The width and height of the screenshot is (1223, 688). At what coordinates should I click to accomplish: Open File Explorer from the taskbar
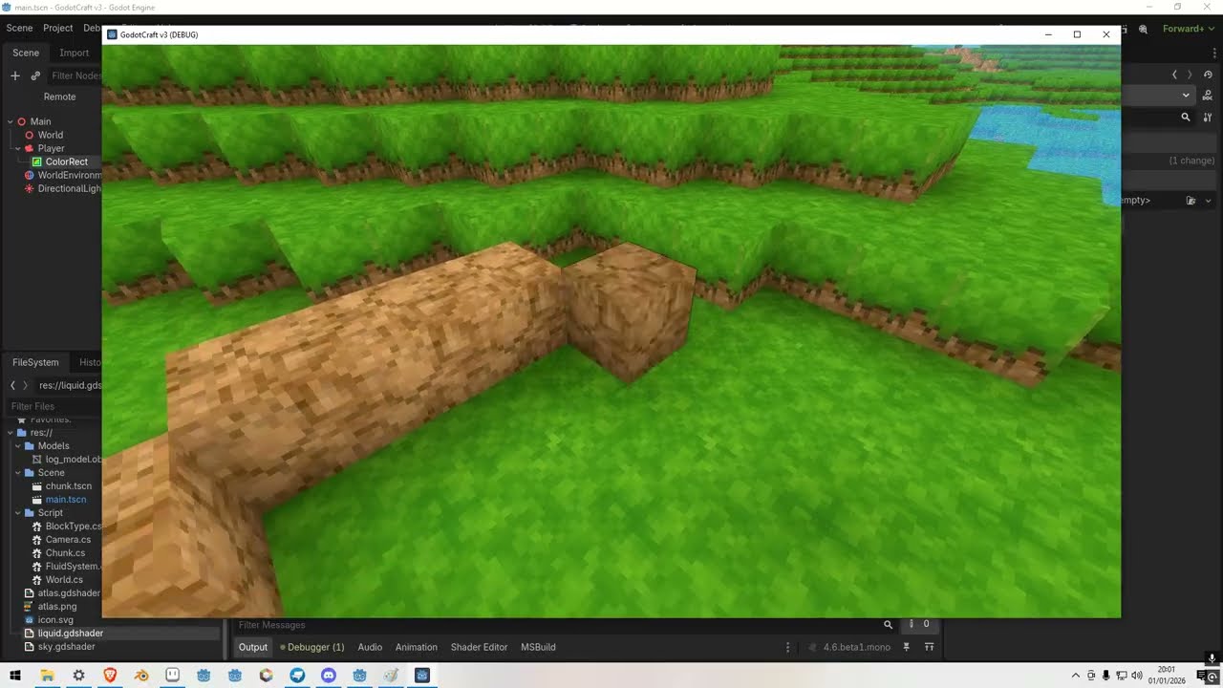[47, 676]
